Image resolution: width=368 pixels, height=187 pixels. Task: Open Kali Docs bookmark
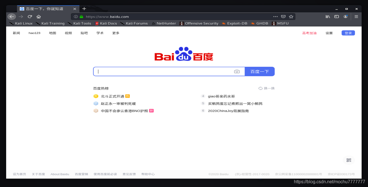pyautogui.click(x=106, y=23)
